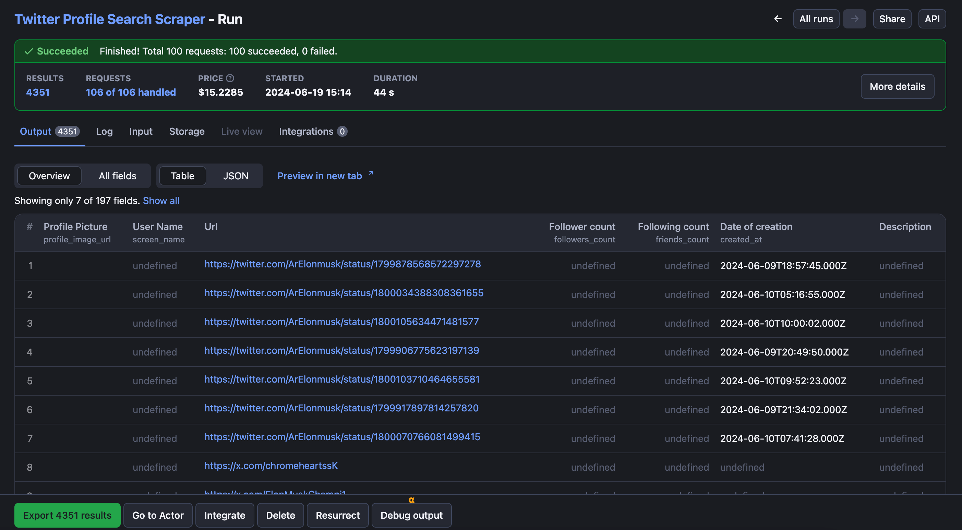The height and width of the screenshot is (530, 962).
Task: Click the duration value 44 s
Action: pyautogui.click(x=384, y=92)
